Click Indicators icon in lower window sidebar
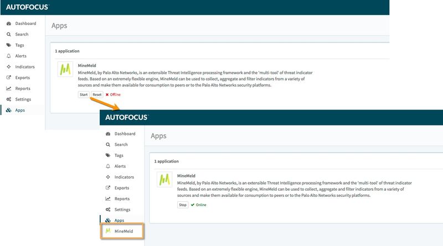This screenshot has height=246, width=443. [x=108, y=177]
